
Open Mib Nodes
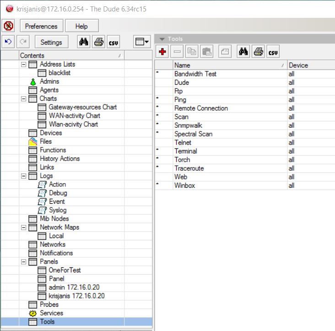[x=54, y=218]
